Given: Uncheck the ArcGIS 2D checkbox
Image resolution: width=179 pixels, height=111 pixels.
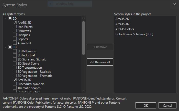Looking at the screenshot, I should (15, 23).
